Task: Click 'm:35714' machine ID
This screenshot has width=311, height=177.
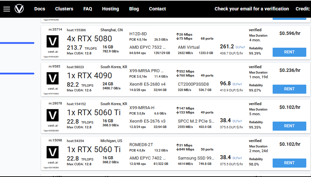Action: point(55,30)
